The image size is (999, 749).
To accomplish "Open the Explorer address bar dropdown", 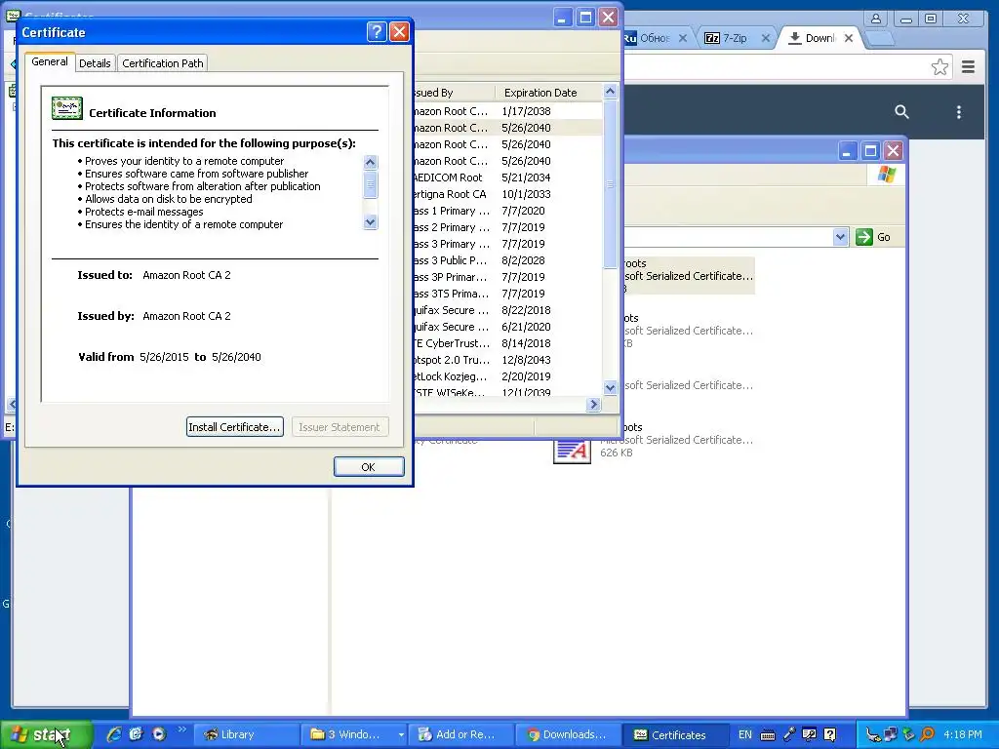I will coord(840,237).
